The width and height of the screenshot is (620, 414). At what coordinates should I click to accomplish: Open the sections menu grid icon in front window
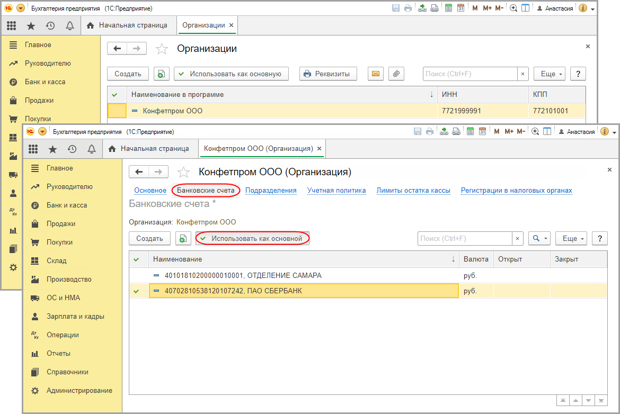coord(33,149)
